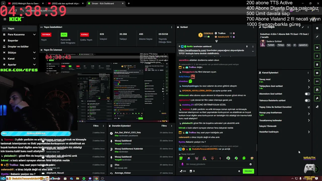Click İzleyici Yönlendir in Kanal Eylemleri
Viewport: 322px width, 181px height.
click(268, 126)
